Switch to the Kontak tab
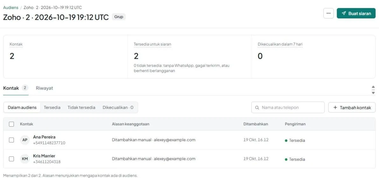This screenshot has width=379, height=178. pos(16,88)
